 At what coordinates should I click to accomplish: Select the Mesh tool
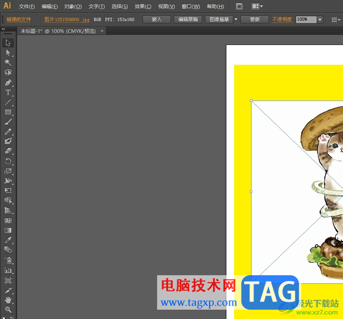coord(8,221)
